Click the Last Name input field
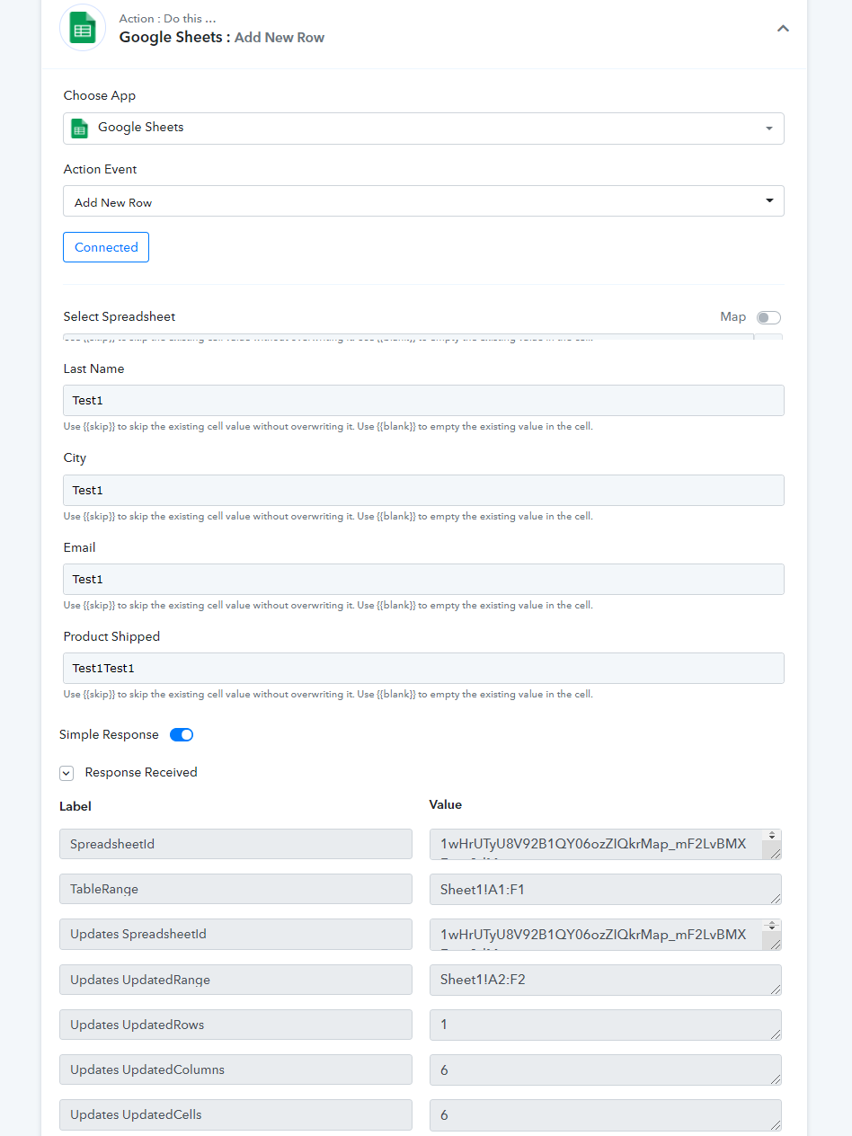 (423, 400)
